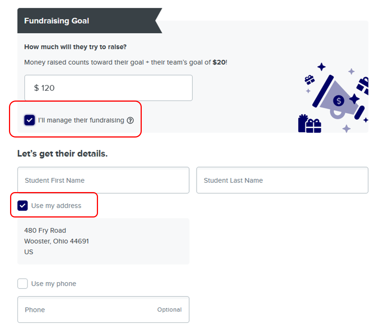Click the light purple sparkle below megaphone
Viewport: 380px width, 327px height.
pyautogui.click(x=347, y=129)
